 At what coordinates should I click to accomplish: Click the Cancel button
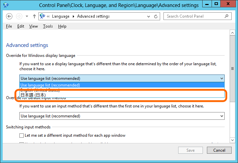219,150
